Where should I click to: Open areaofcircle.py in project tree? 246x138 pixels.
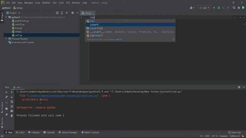tap(22, 21)
